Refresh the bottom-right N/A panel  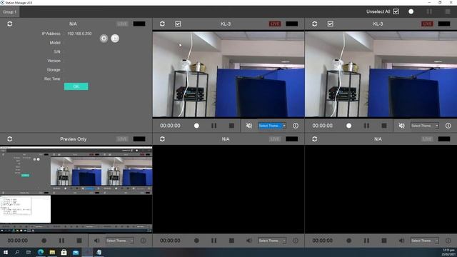pos(314,139)
